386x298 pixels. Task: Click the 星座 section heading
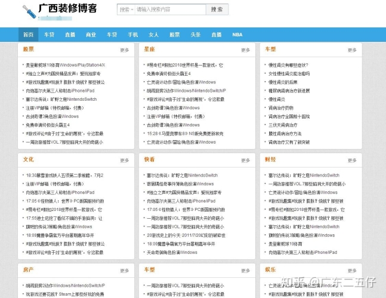tap(149, 49)
